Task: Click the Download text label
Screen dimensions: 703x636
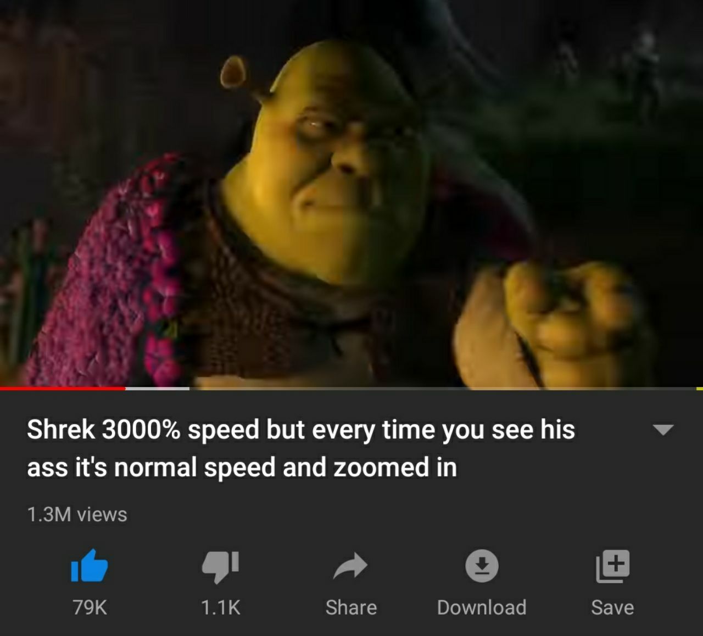Action: (x=482, y=607)
